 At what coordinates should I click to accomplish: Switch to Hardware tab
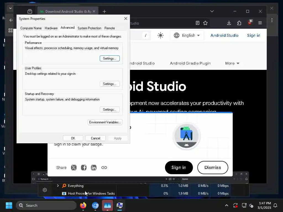(51, 28)
